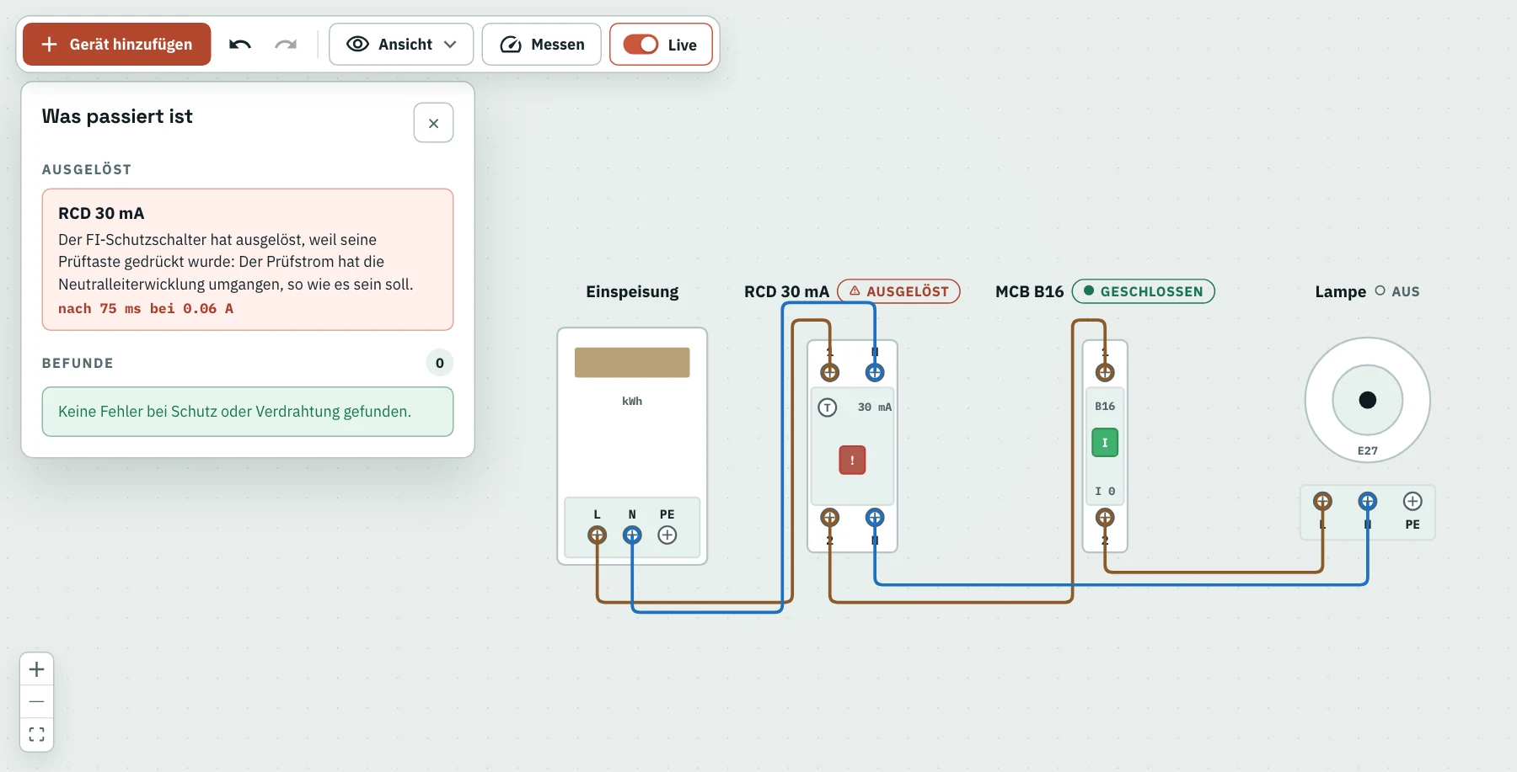Select MCB top terminal 1

(x=1105, y=372)
